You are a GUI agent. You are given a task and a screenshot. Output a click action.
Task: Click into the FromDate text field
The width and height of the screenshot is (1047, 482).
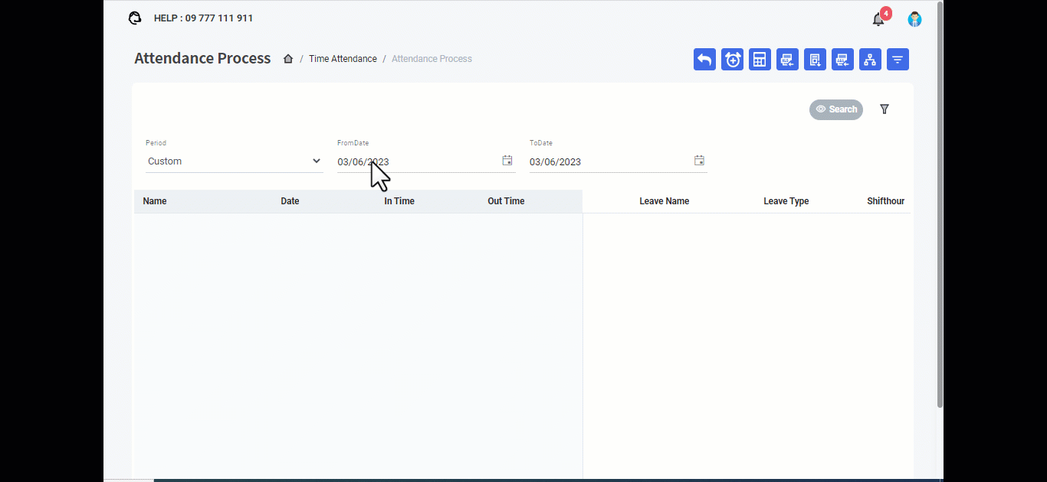(x=414, y=161)
